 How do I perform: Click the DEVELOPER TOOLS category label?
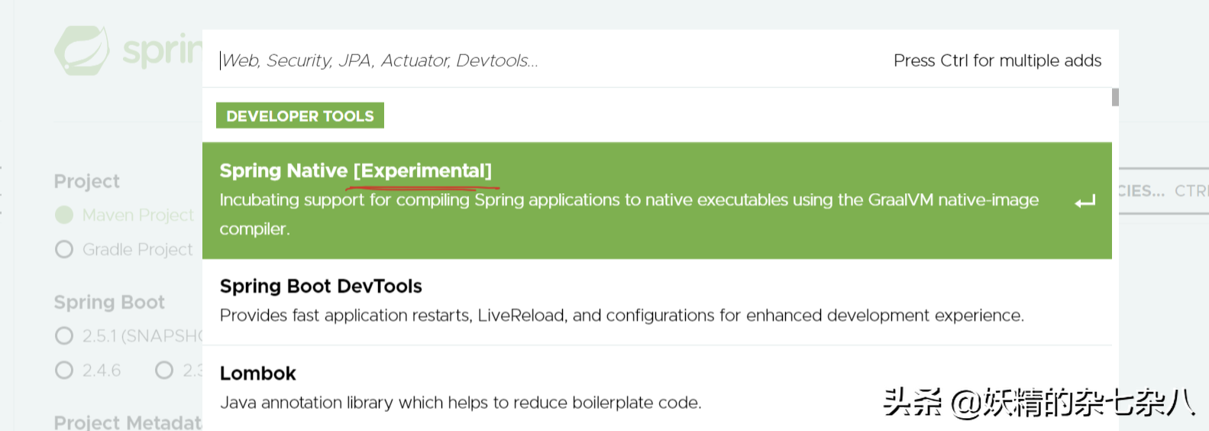tap(300, 116)
